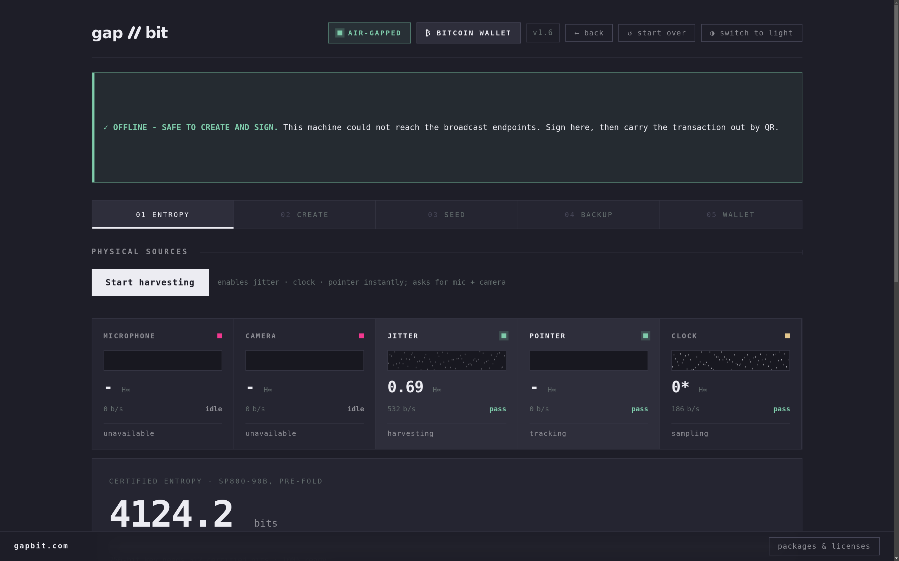
Task: Click the 532 b/s jitter rate
Action: pos(401,409)
